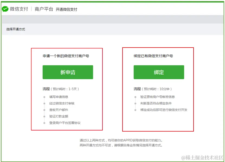Screen dimensions: 225x162
Task: Click the 判断是否符合绑定条件 step
Action: click(x=156, y=103)
